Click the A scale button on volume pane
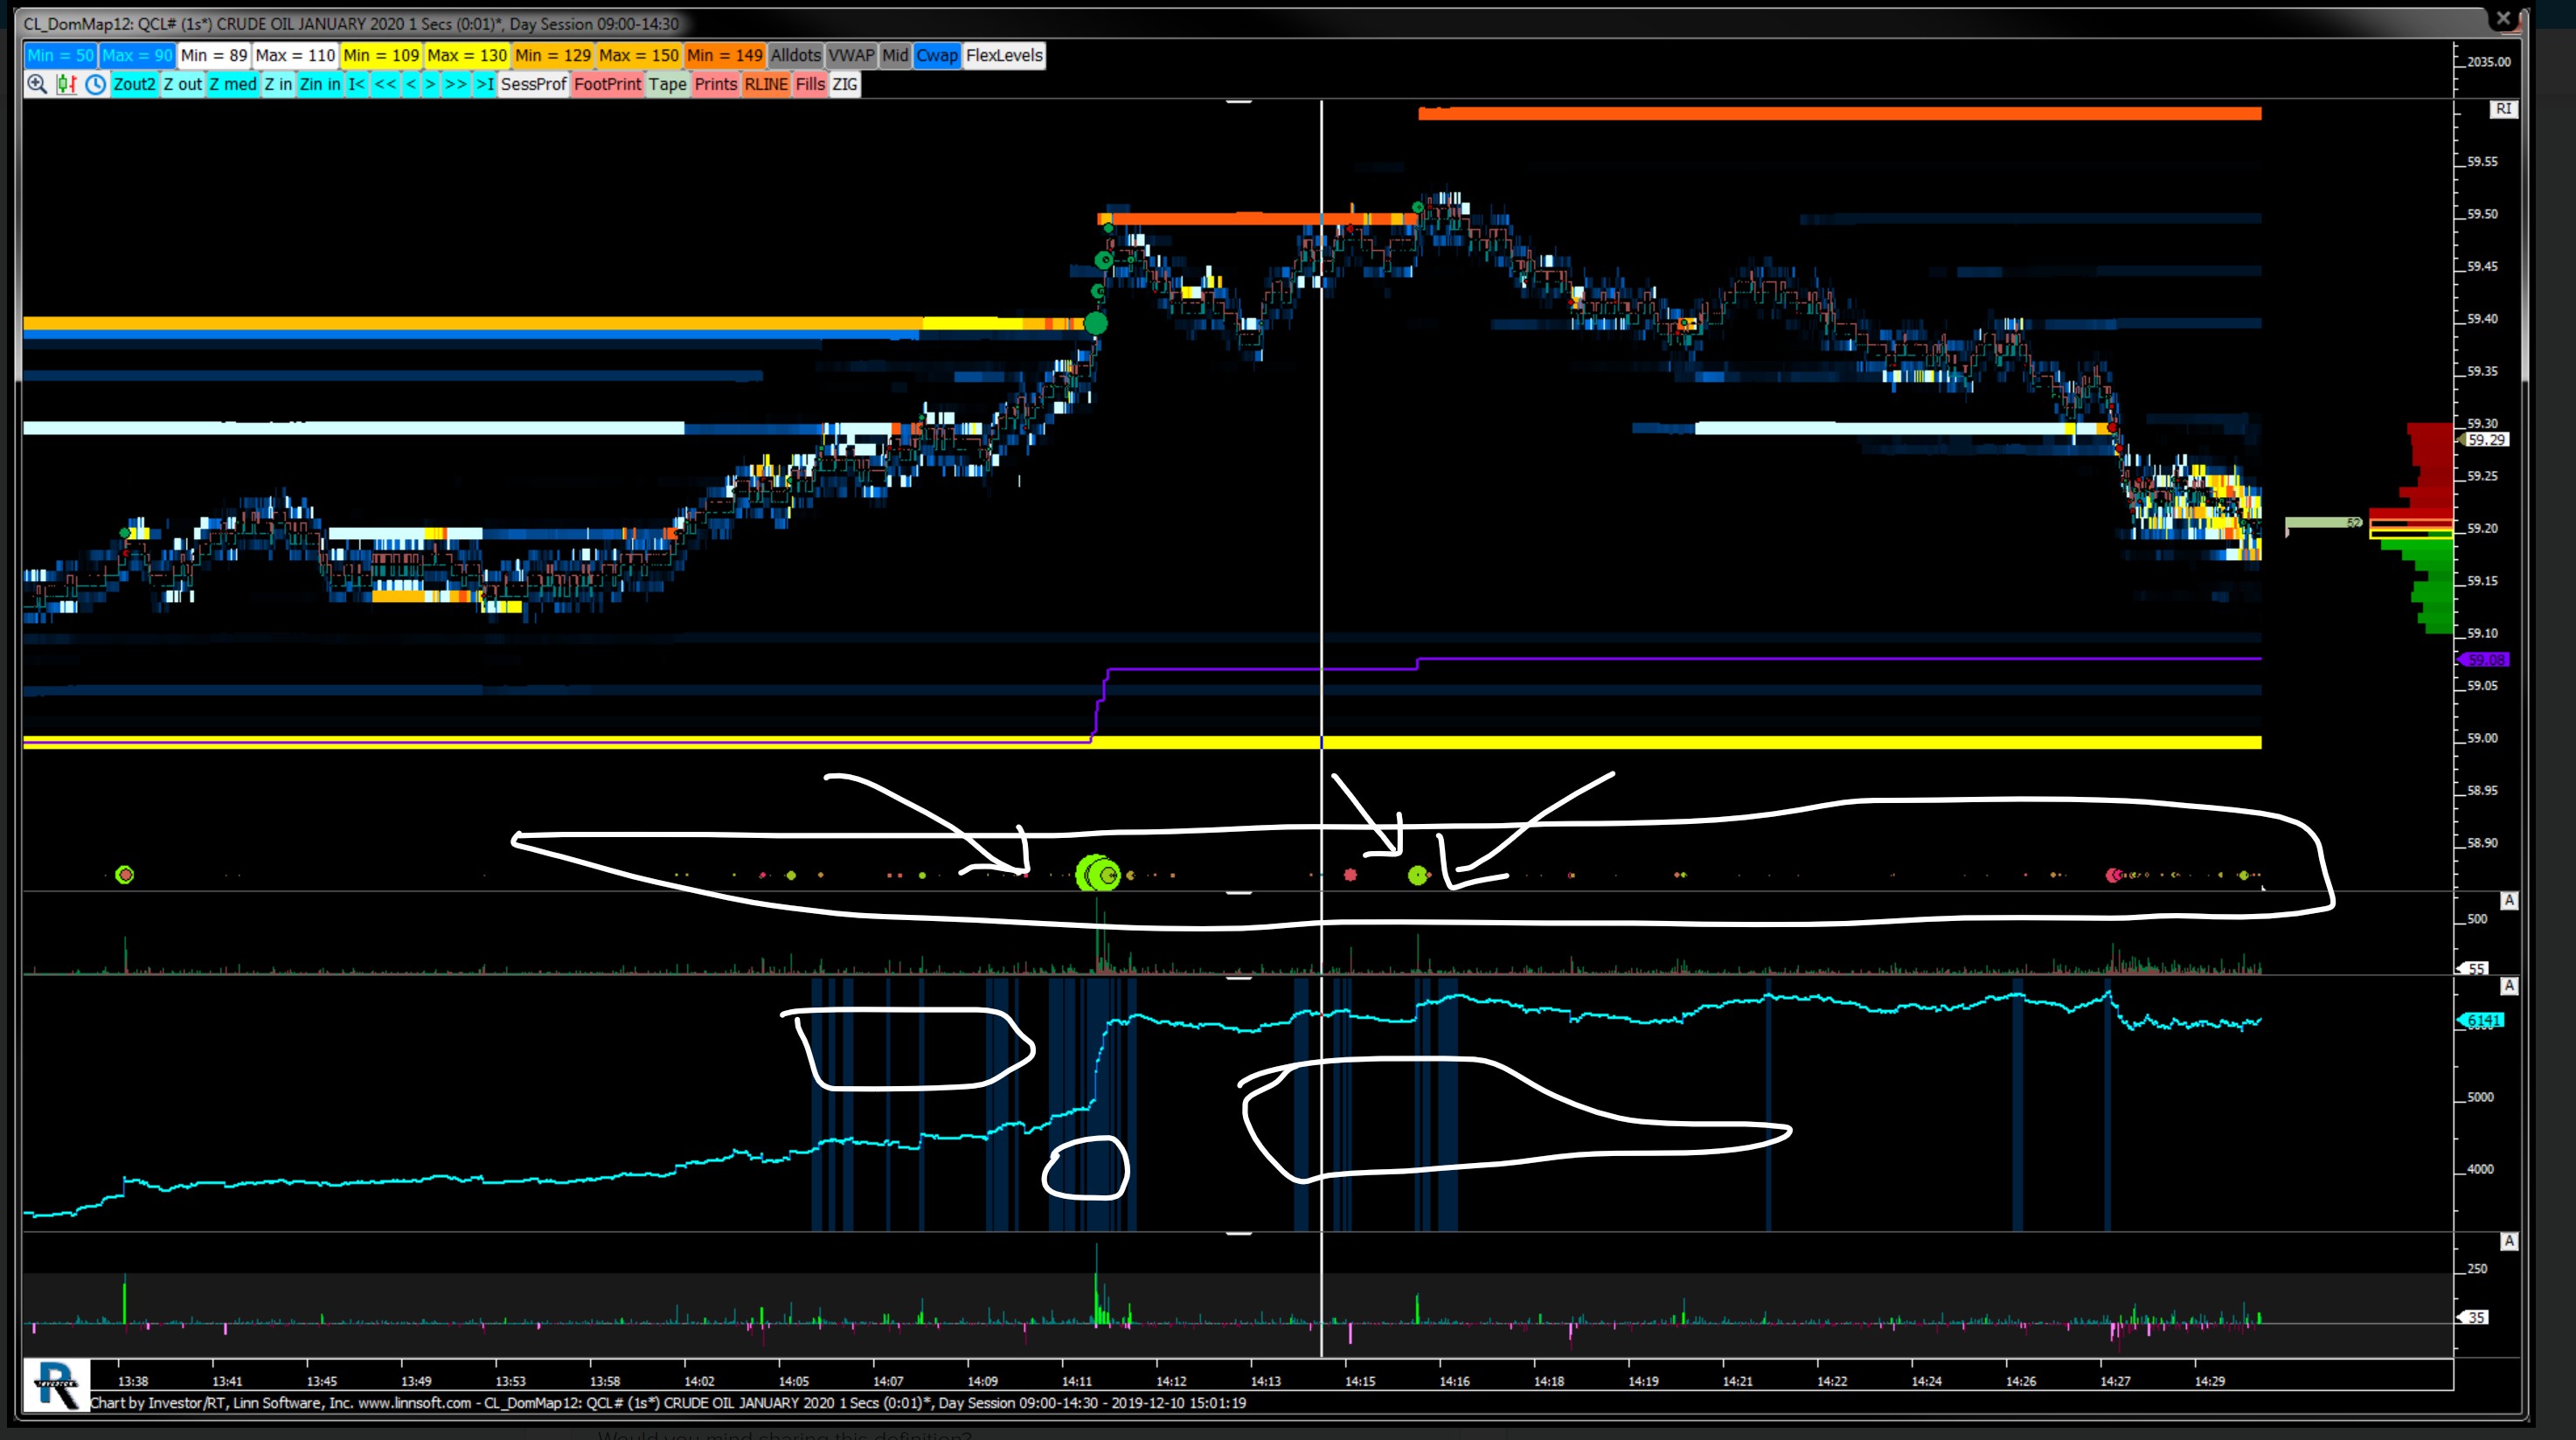 click(2509, 902)
